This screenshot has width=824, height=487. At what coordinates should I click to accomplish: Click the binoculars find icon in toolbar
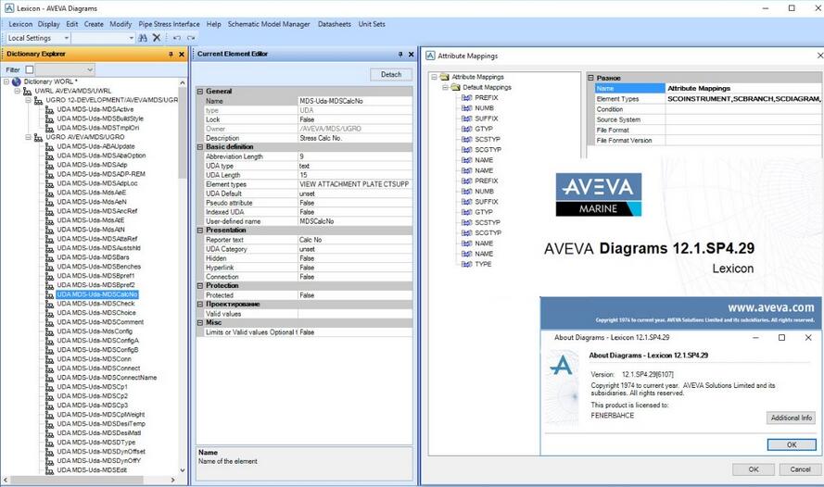(x=143, y=38)
